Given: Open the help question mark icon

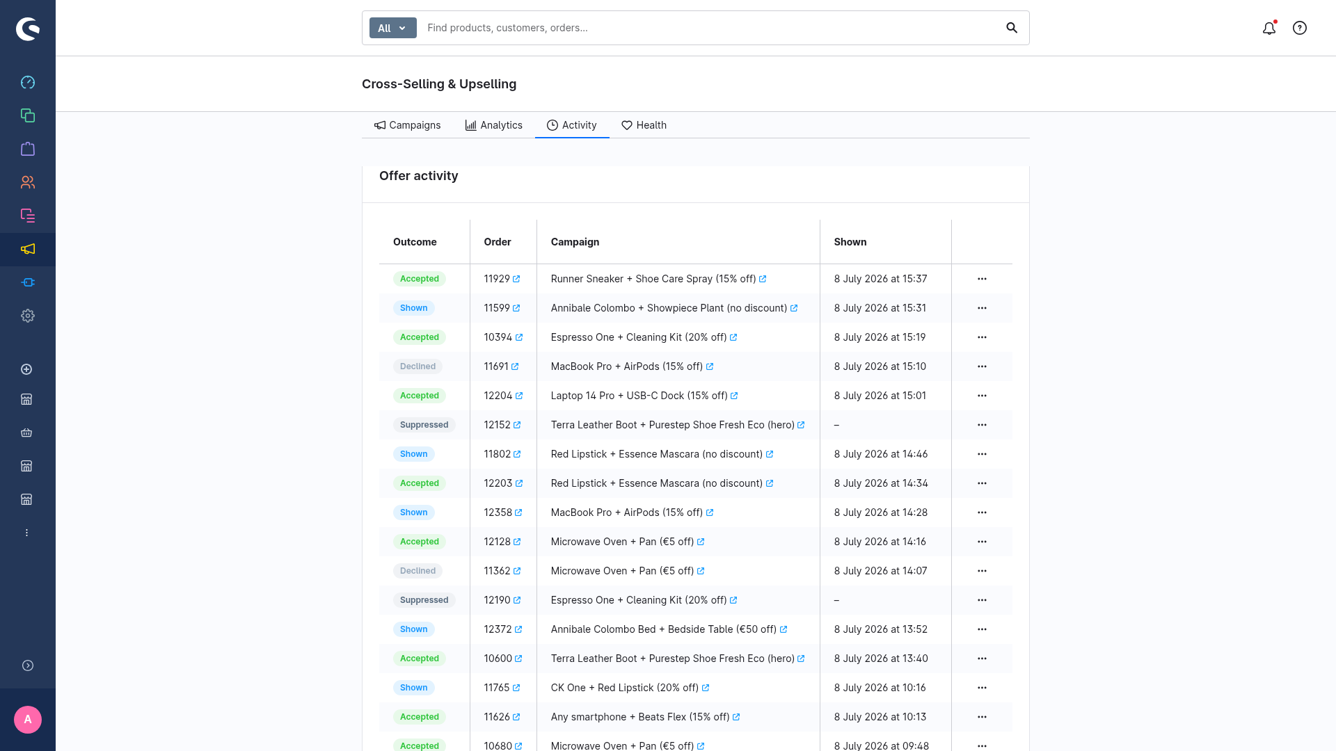Looking at the screenshot, I should [1300, 28].
